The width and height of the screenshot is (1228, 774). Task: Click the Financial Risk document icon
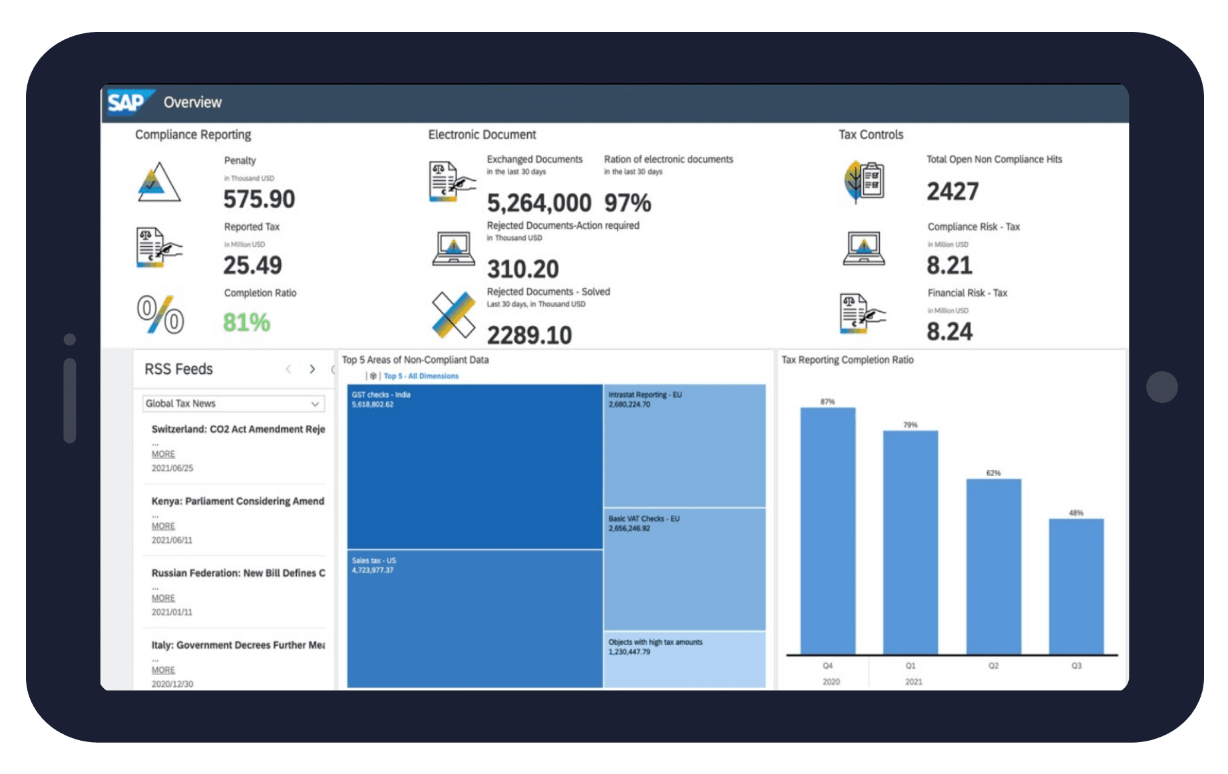pos(862,313)
